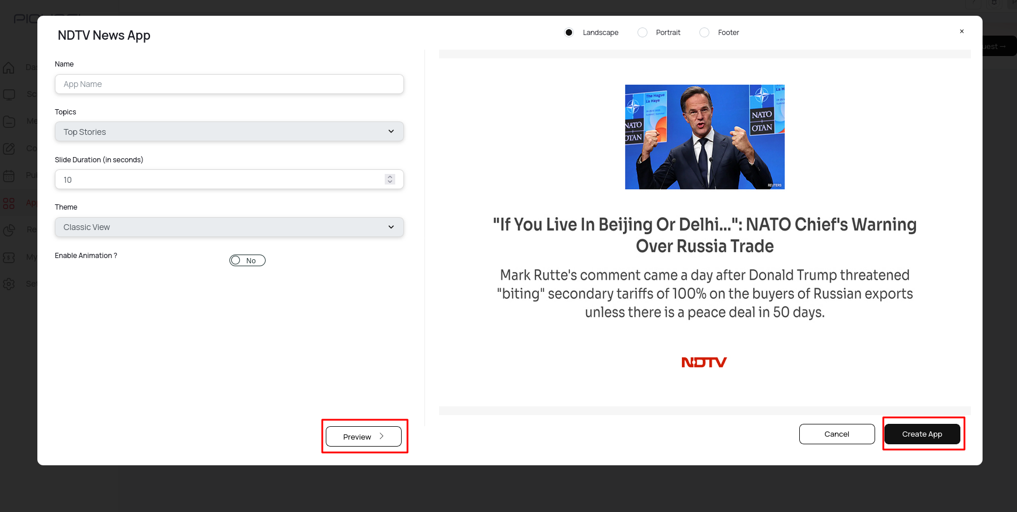Select the Portrait orientation radio button
The image size is (1017, 512).
[x=642, y=33]
